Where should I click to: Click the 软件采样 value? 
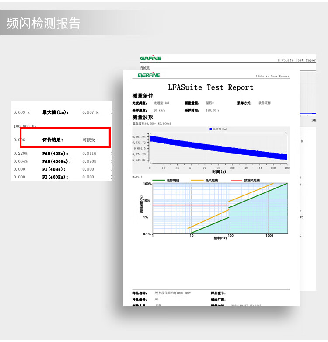pyautogui.click(x=265, y=103)
